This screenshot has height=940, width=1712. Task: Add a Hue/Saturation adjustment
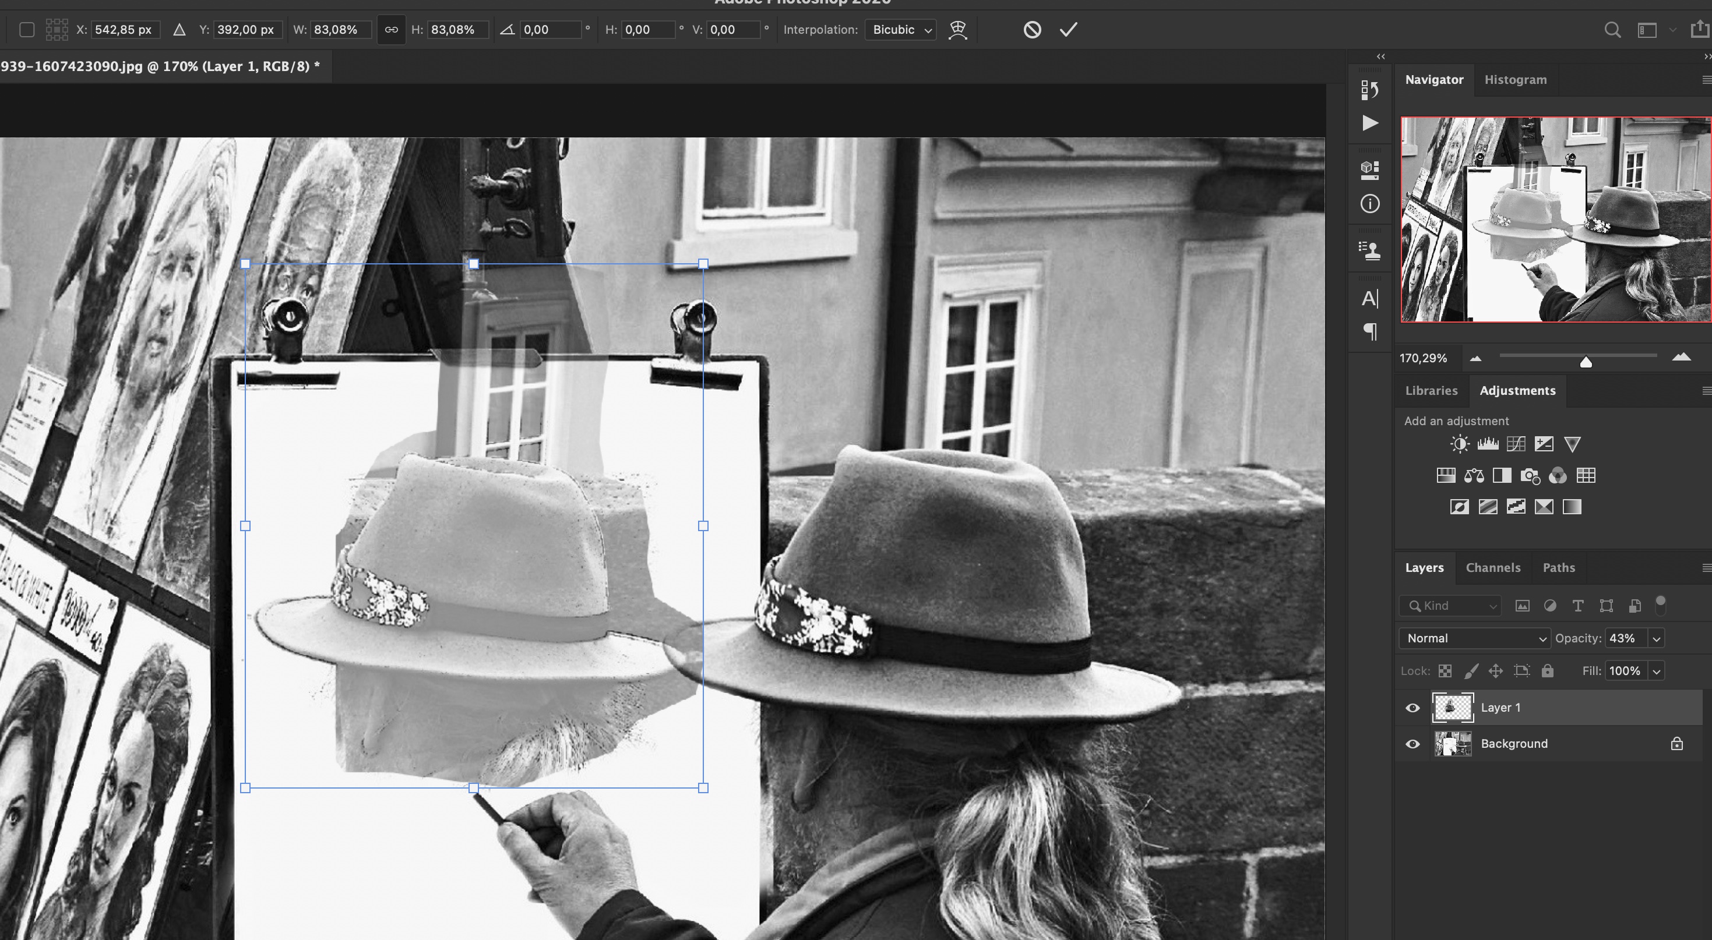pos(1446,476)
